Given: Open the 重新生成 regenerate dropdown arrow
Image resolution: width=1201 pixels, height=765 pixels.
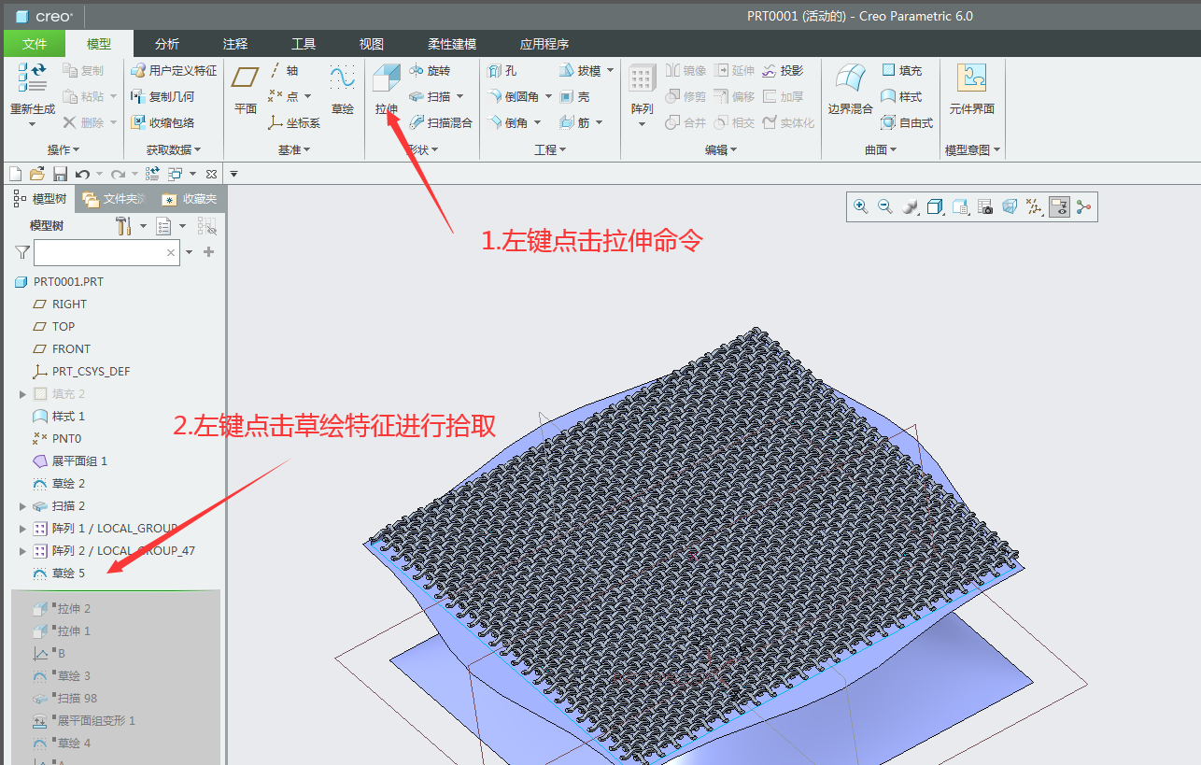Looking at the screenshot, I should pyautogui.click(x=32, y=124).
